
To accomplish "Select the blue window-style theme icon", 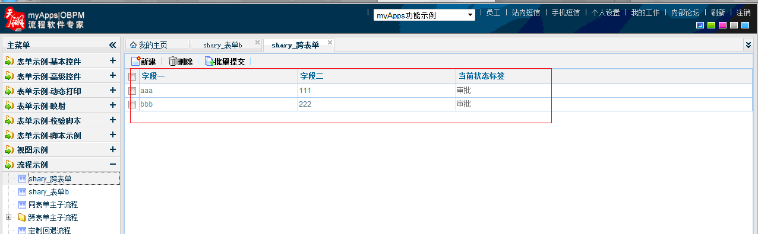I will click(x=700, y=25).
